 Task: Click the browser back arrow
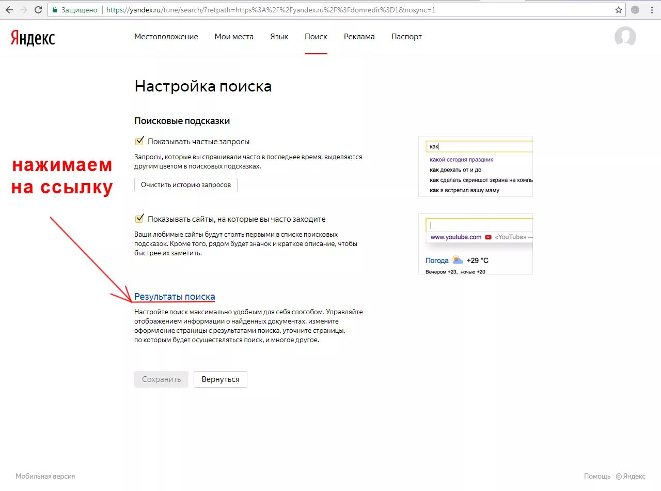(9, 10)
